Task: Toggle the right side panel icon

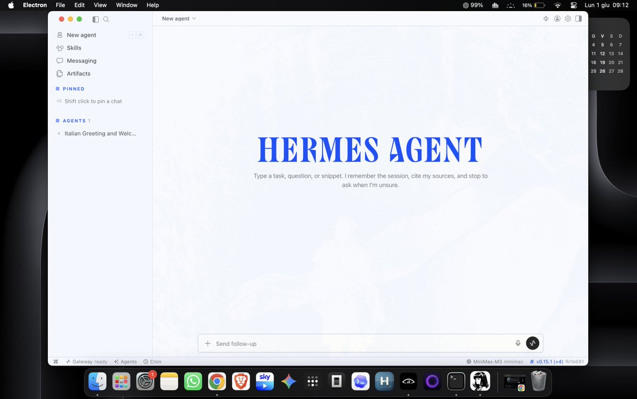Action: 579,19
